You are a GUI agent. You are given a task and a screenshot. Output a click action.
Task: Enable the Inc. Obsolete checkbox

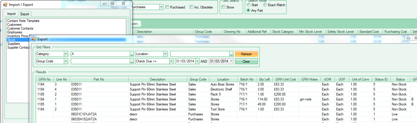[192, 7]
